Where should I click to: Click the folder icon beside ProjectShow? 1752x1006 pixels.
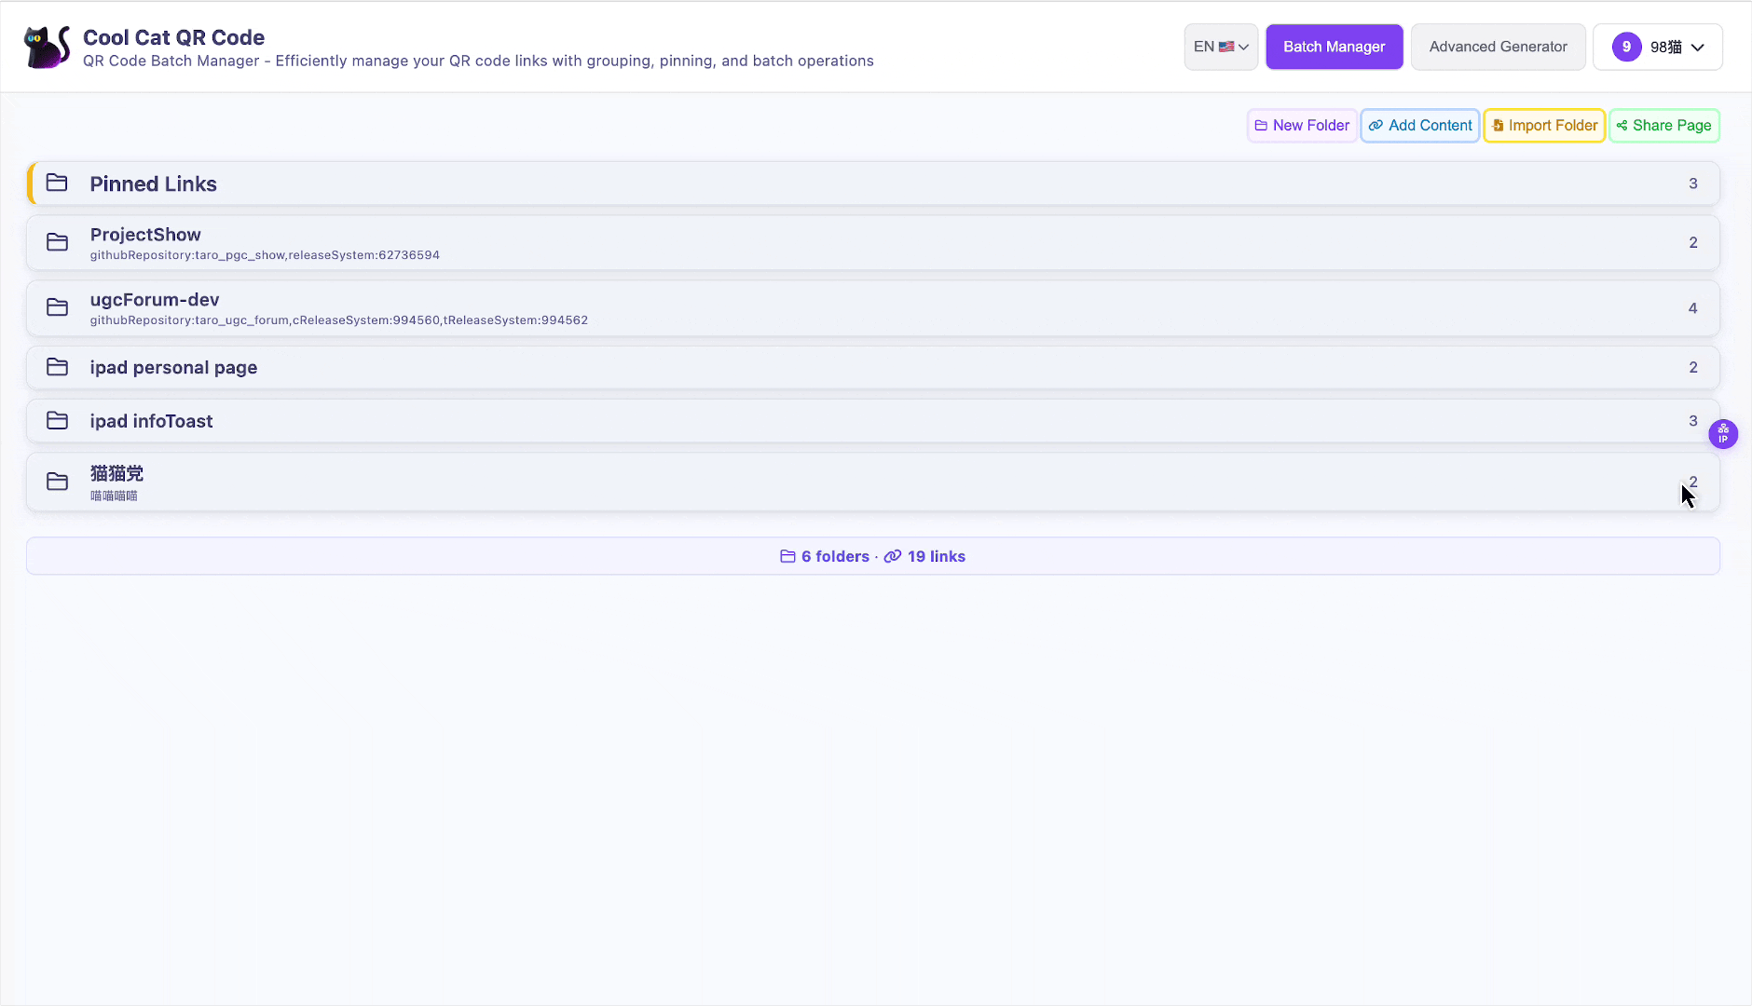coord(57,242)
